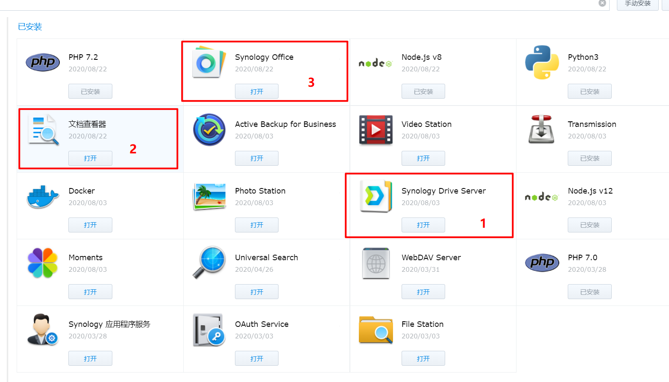Click the Synology Office package name
This screenshot has height=382, width=669.
[x=264, y=57]
